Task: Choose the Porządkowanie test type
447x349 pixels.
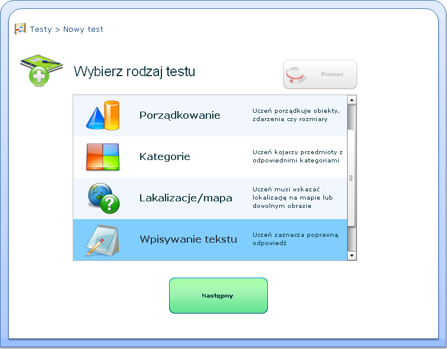Action: pyautogui.click(x=210, y=116)
